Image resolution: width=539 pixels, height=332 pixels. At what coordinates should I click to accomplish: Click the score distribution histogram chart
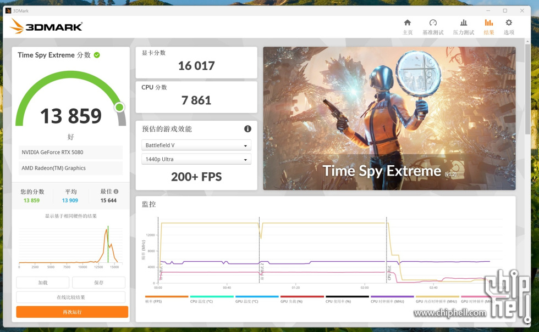tap(70, 247)
